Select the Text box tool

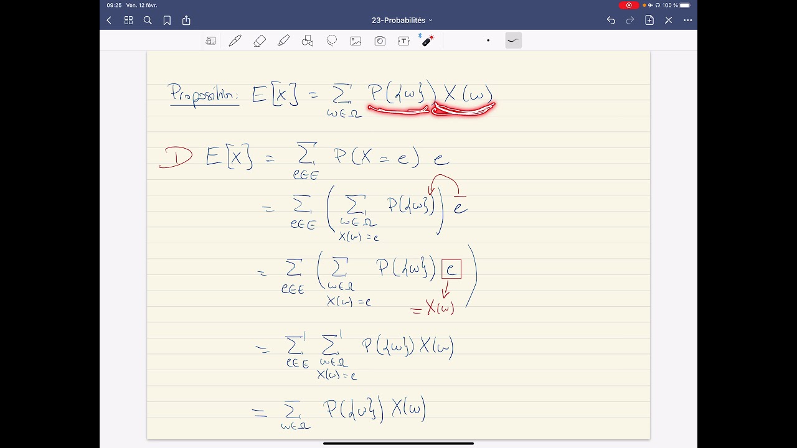point(404,40)
